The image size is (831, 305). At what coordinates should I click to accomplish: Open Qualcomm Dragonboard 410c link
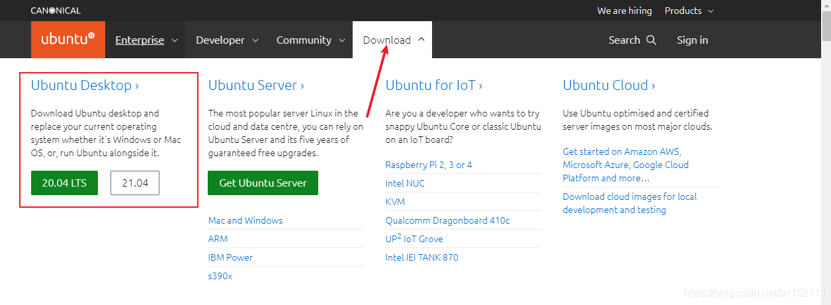(448, 220)
